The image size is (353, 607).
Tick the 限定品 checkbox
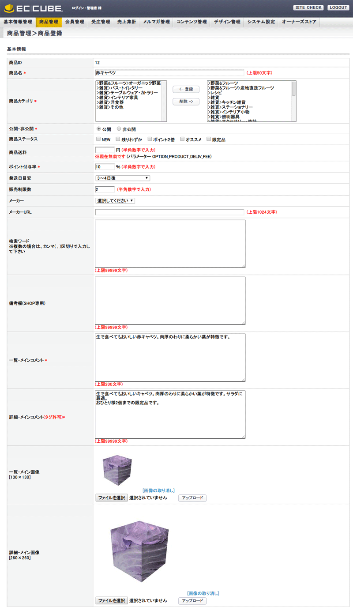209,139
